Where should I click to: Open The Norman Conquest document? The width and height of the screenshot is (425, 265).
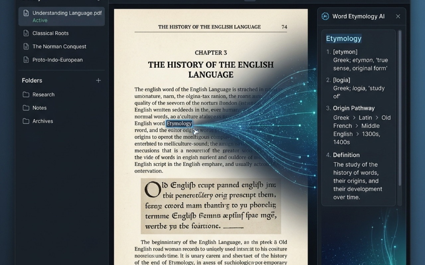[59, 46]
